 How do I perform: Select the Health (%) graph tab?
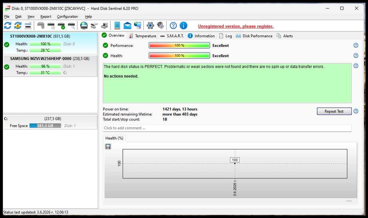tap(114, 138)
